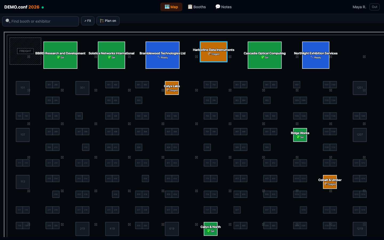Select single booth 514

point(145,179)
